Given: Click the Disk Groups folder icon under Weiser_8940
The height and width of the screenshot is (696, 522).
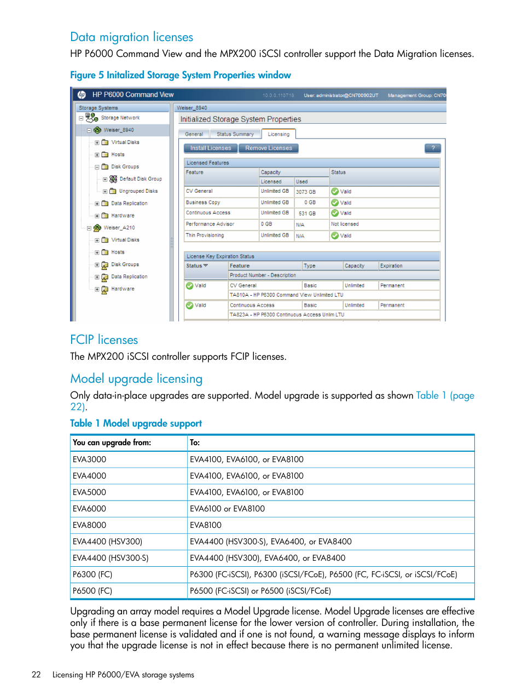Looking at the screenshot, I should point(105,167).
